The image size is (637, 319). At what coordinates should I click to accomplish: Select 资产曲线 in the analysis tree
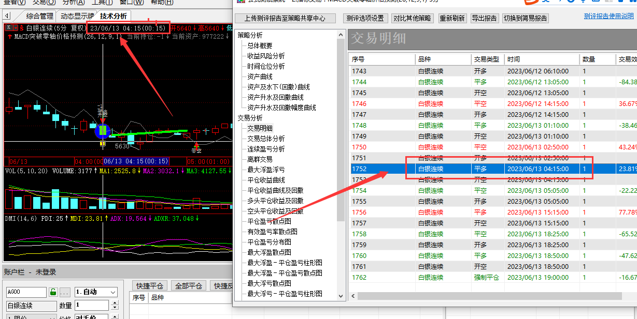point(260,77)
